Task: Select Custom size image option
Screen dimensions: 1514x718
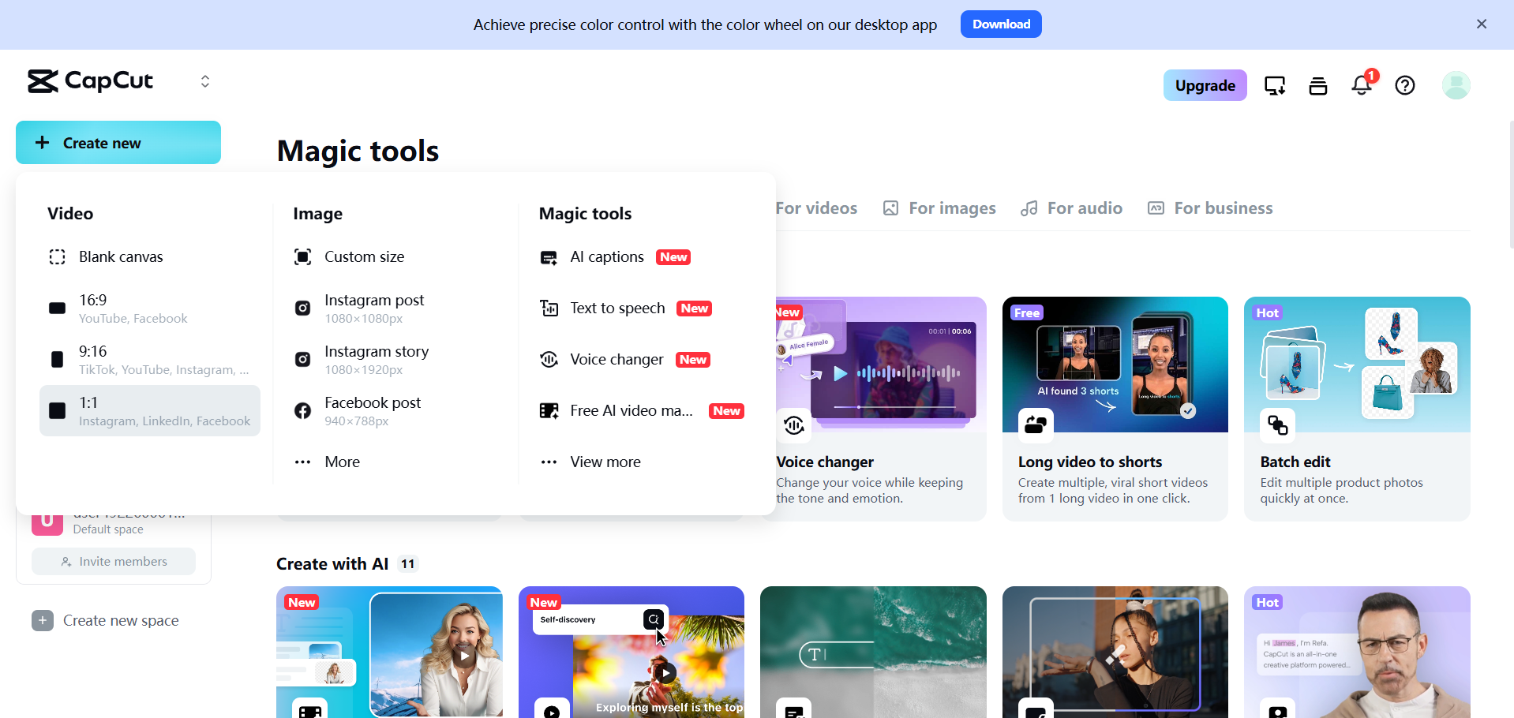Action: click(x=395, y=257)
